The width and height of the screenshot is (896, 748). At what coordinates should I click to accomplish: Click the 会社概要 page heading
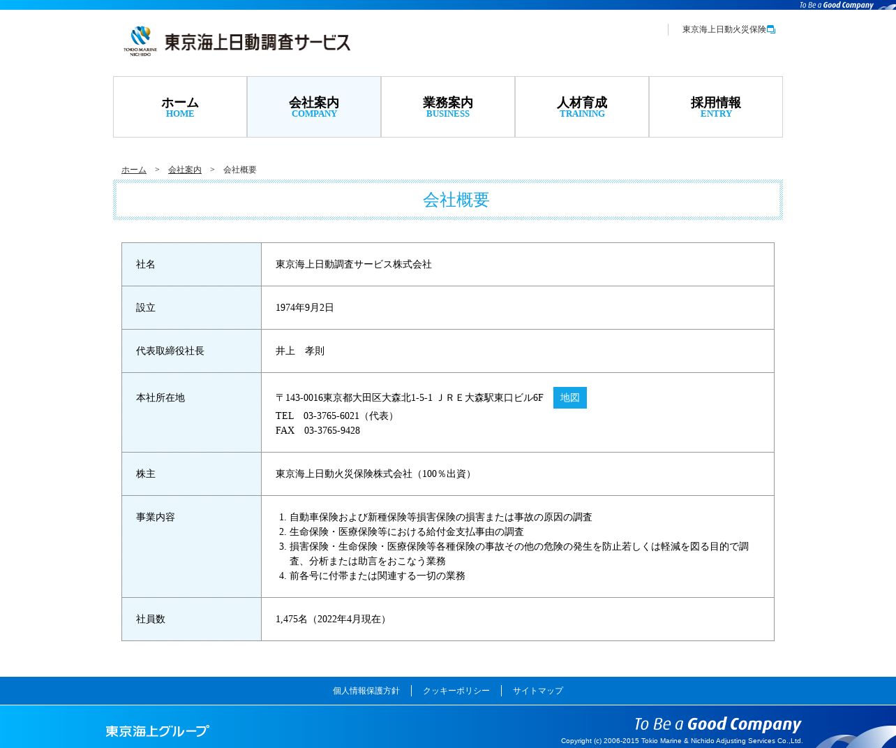tap(456, 200)
